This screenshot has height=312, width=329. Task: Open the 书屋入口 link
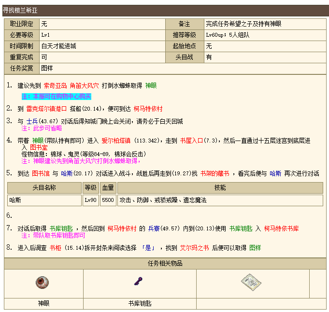click(192, 141)
